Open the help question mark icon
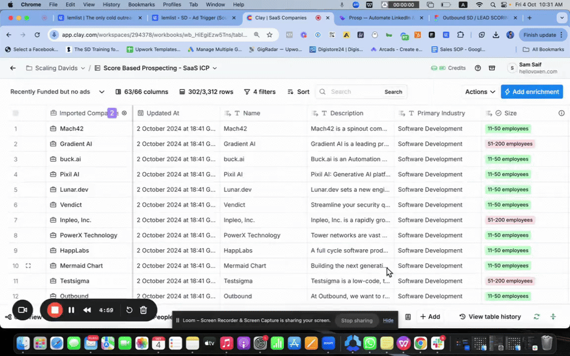 pos(478,68)
